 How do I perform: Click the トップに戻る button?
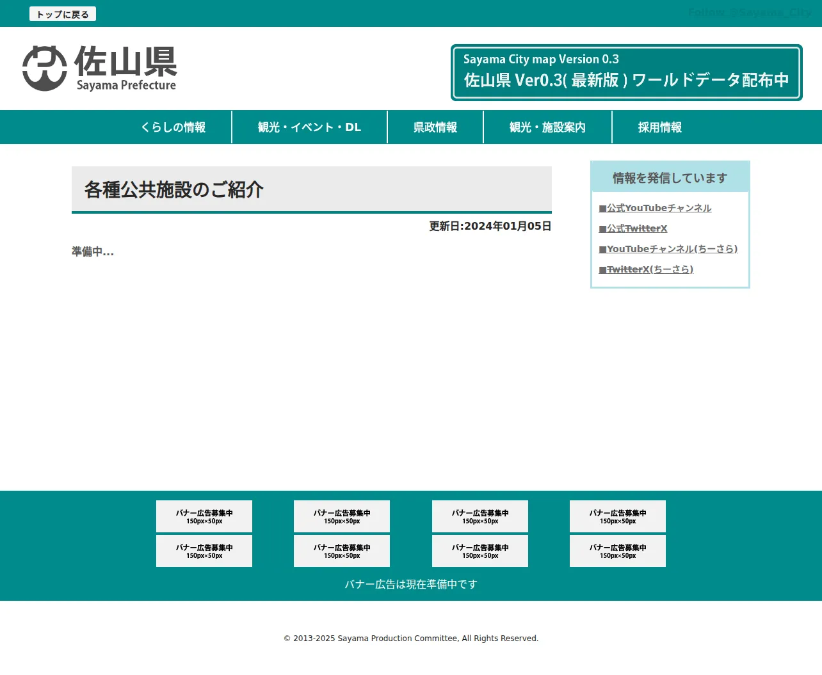pyautogui.click(x=63, y=14)
